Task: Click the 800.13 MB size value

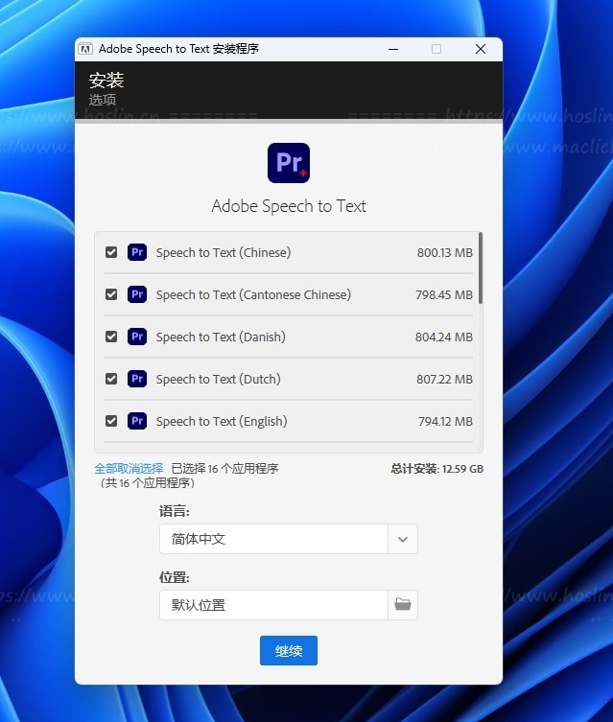Action: point(445,253)
